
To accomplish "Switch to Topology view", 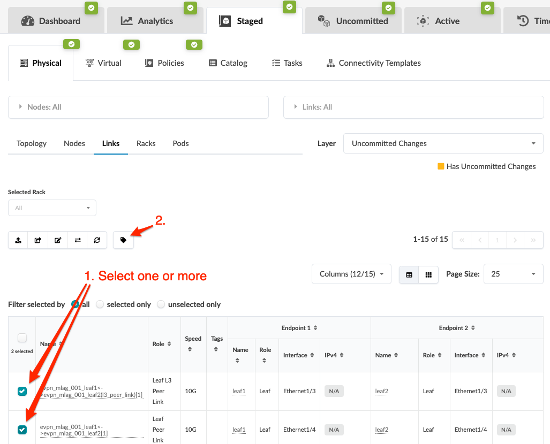I will tap(32, 143).
